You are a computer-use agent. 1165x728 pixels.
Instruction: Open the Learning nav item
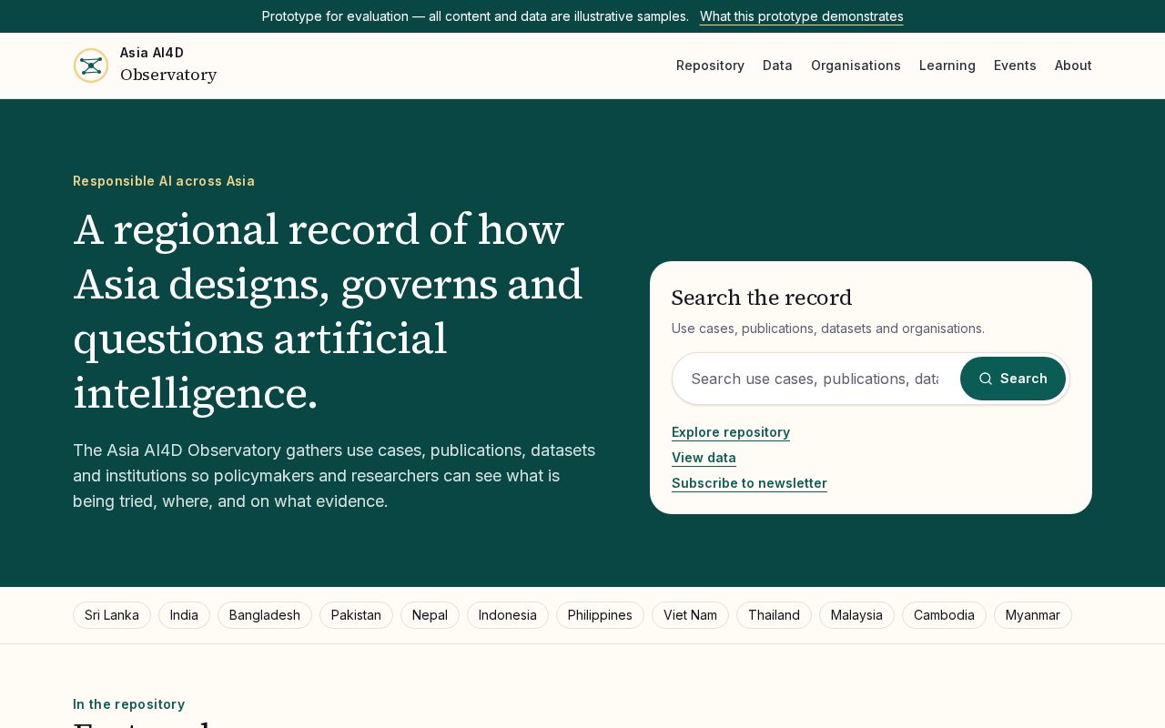tap(947, 66)
